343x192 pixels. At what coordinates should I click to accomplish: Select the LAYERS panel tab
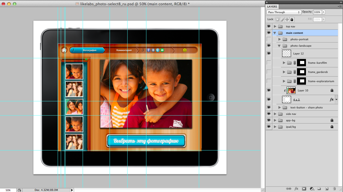(x=272, y=6)
